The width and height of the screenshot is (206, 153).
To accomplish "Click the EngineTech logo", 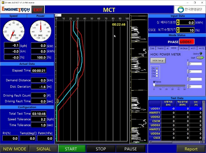I will click(16, 10).
